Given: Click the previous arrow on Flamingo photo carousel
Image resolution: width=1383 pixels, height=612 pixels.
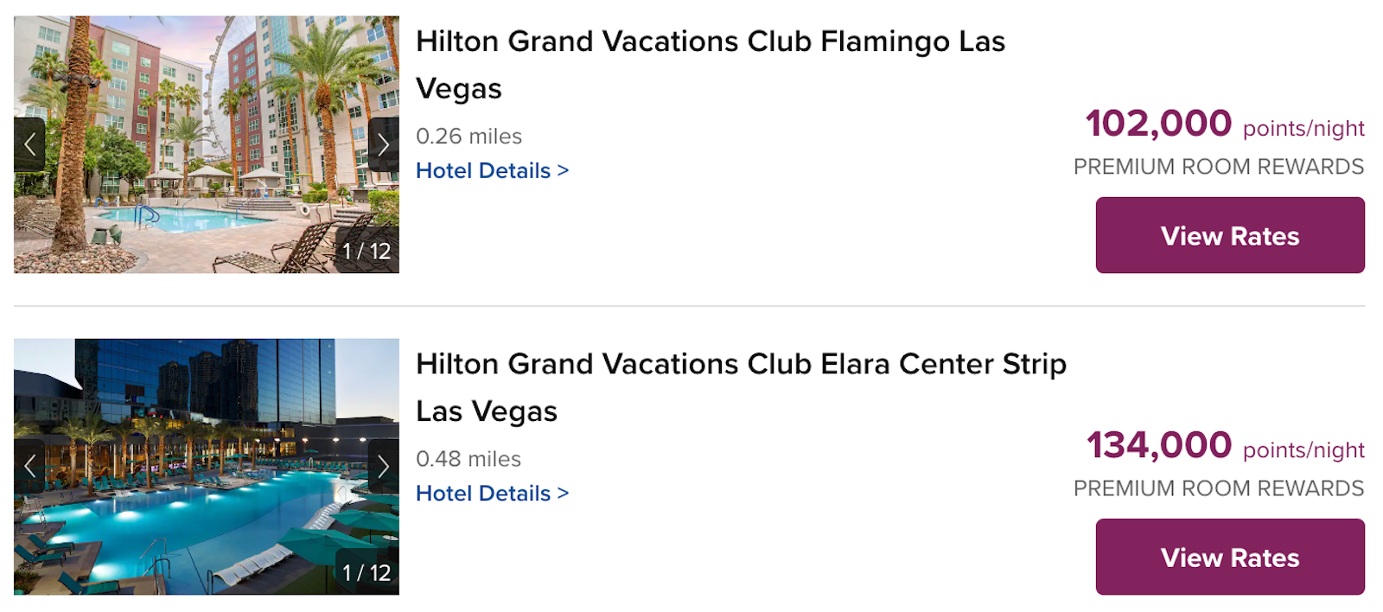Looking at the screenshot, I should click(x=31, y=144).
